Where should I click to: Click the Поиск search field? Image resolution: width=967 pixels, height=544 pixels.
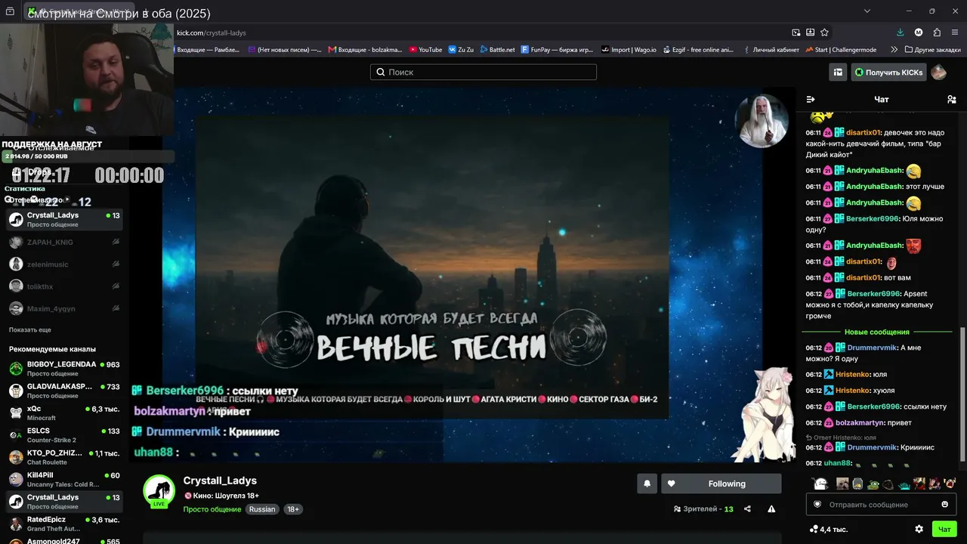click(x=483, y=72)
